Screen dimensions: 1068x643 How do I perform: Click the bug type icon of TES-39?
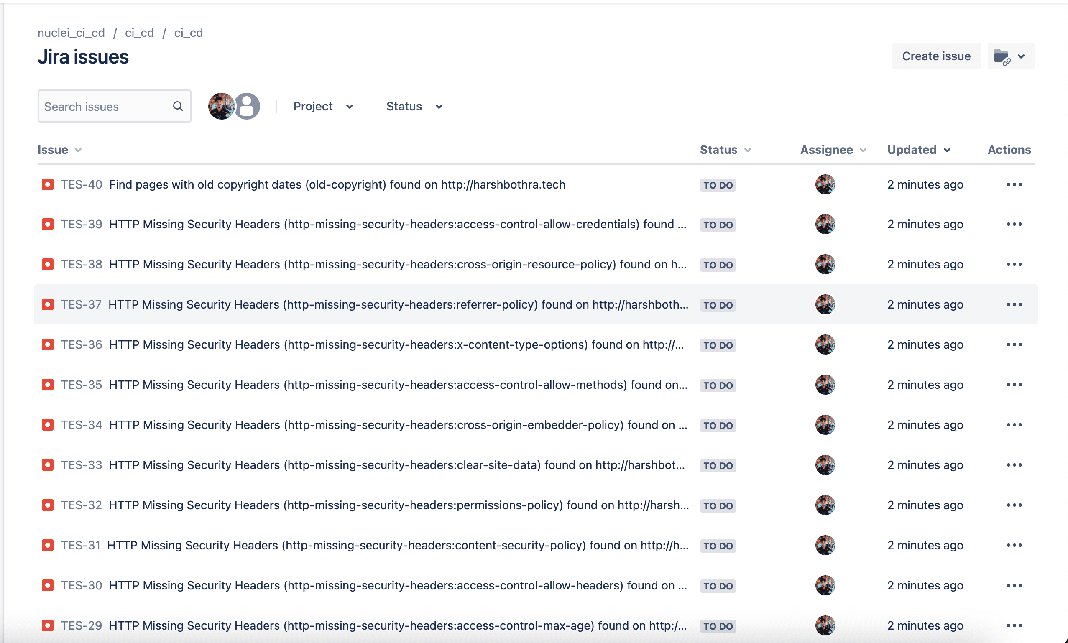tap(48, 225)
